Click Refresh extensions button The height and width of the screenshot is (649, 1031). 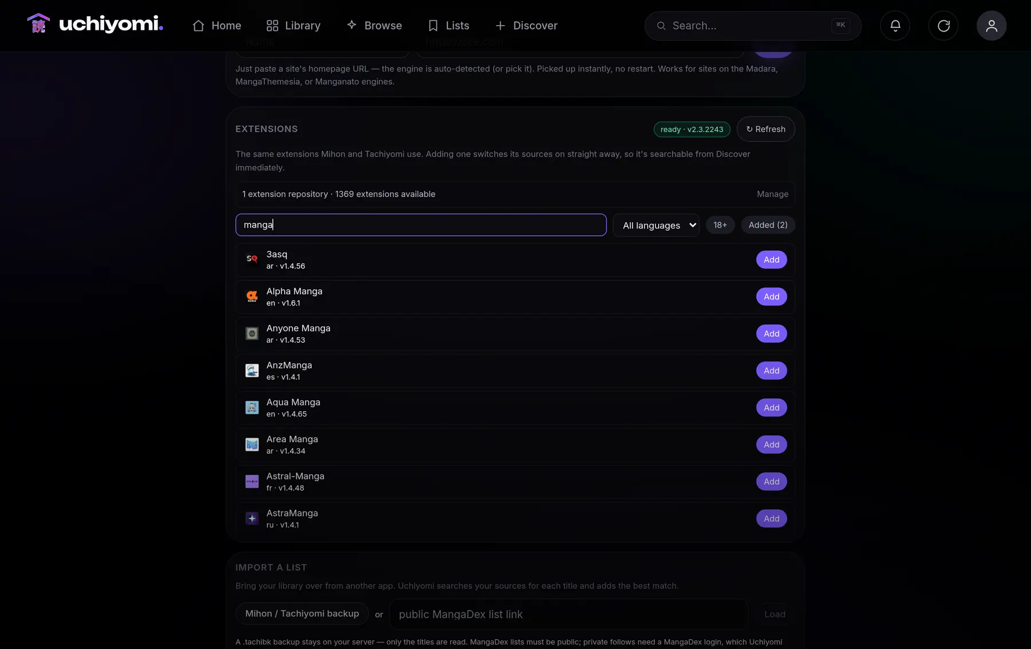pos(766,129)
